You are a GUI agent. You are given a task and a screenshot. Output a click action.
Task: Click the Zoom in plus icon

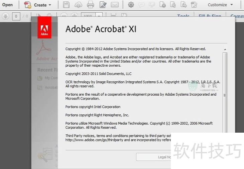point(75,15)
